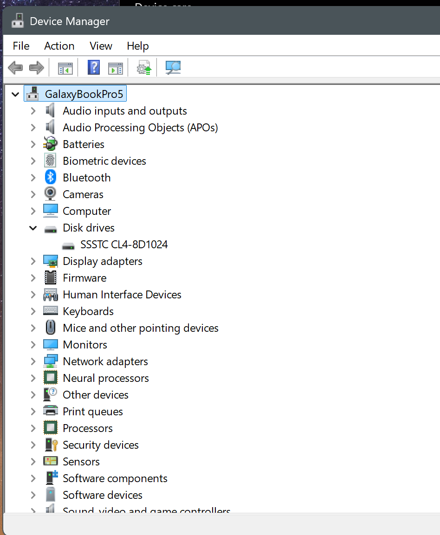Select the Security devices label
Image resolution: width=440 pixels, height=535 pixels.
(x=101, y=445)
